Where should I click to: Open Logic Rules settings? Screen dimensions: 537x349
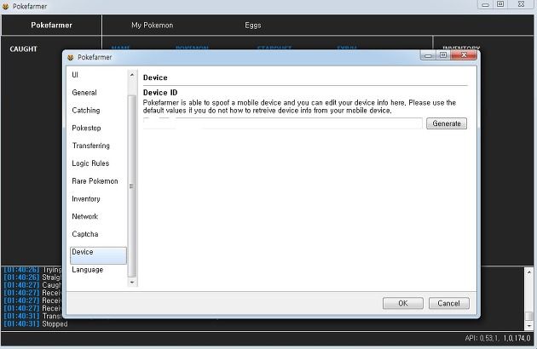click(90, 163)
